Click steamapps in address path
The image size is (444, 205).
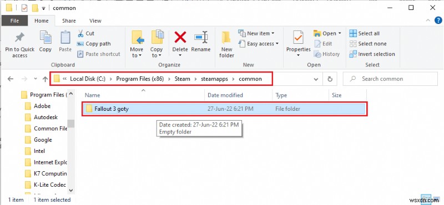[x=214, y=79]
